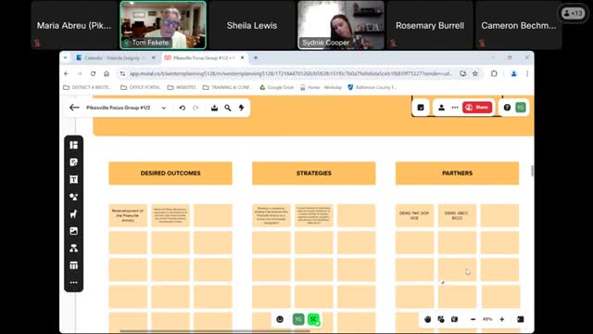Open Chrome three-dot menu
Image resolution: width=593 pixels, height=334 pixels.
pos(527,73)
